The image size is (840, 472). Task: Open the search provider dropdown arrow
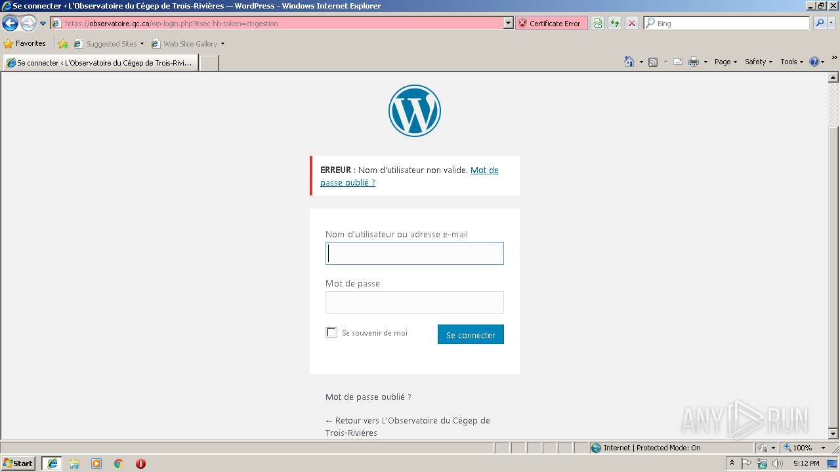coord(831,23)
